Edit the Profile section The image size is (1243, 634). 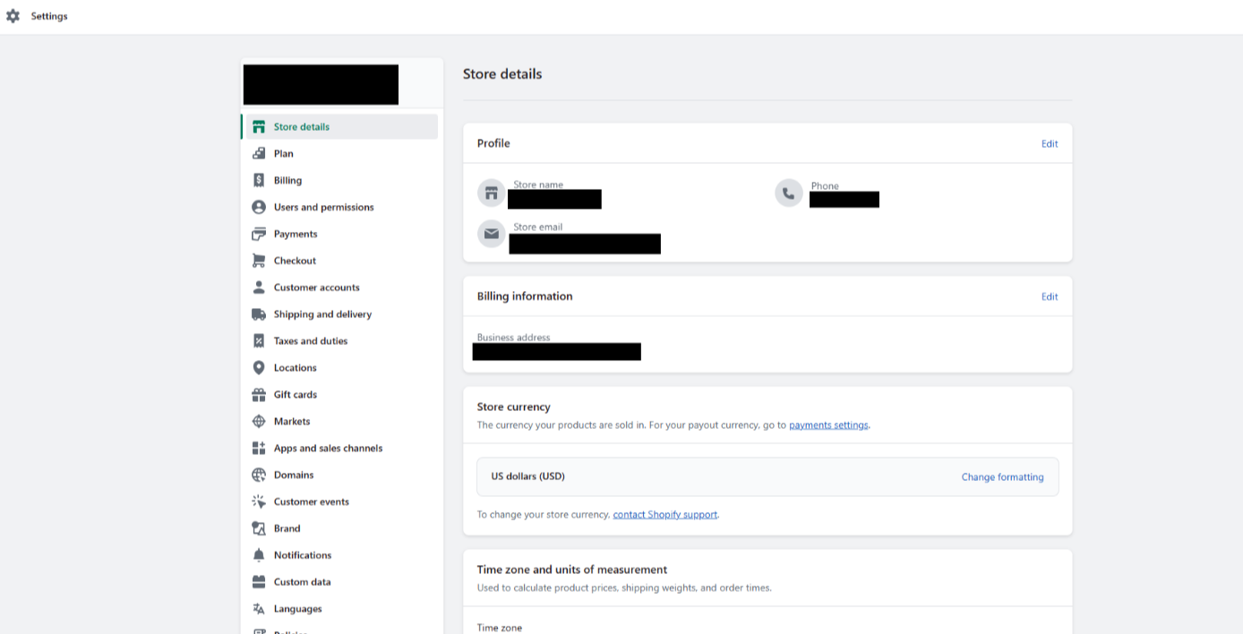tap(1049, 144)
